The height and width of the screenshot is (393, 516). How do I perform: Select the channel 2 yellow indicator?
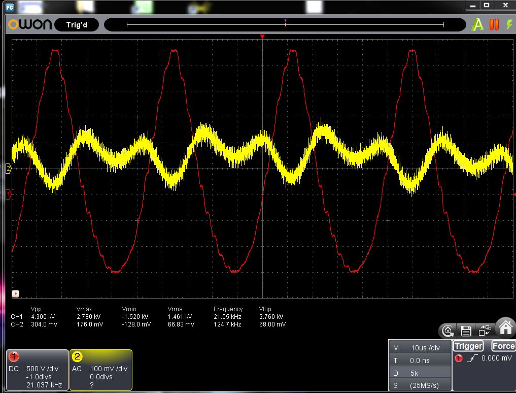pos(77,356)
